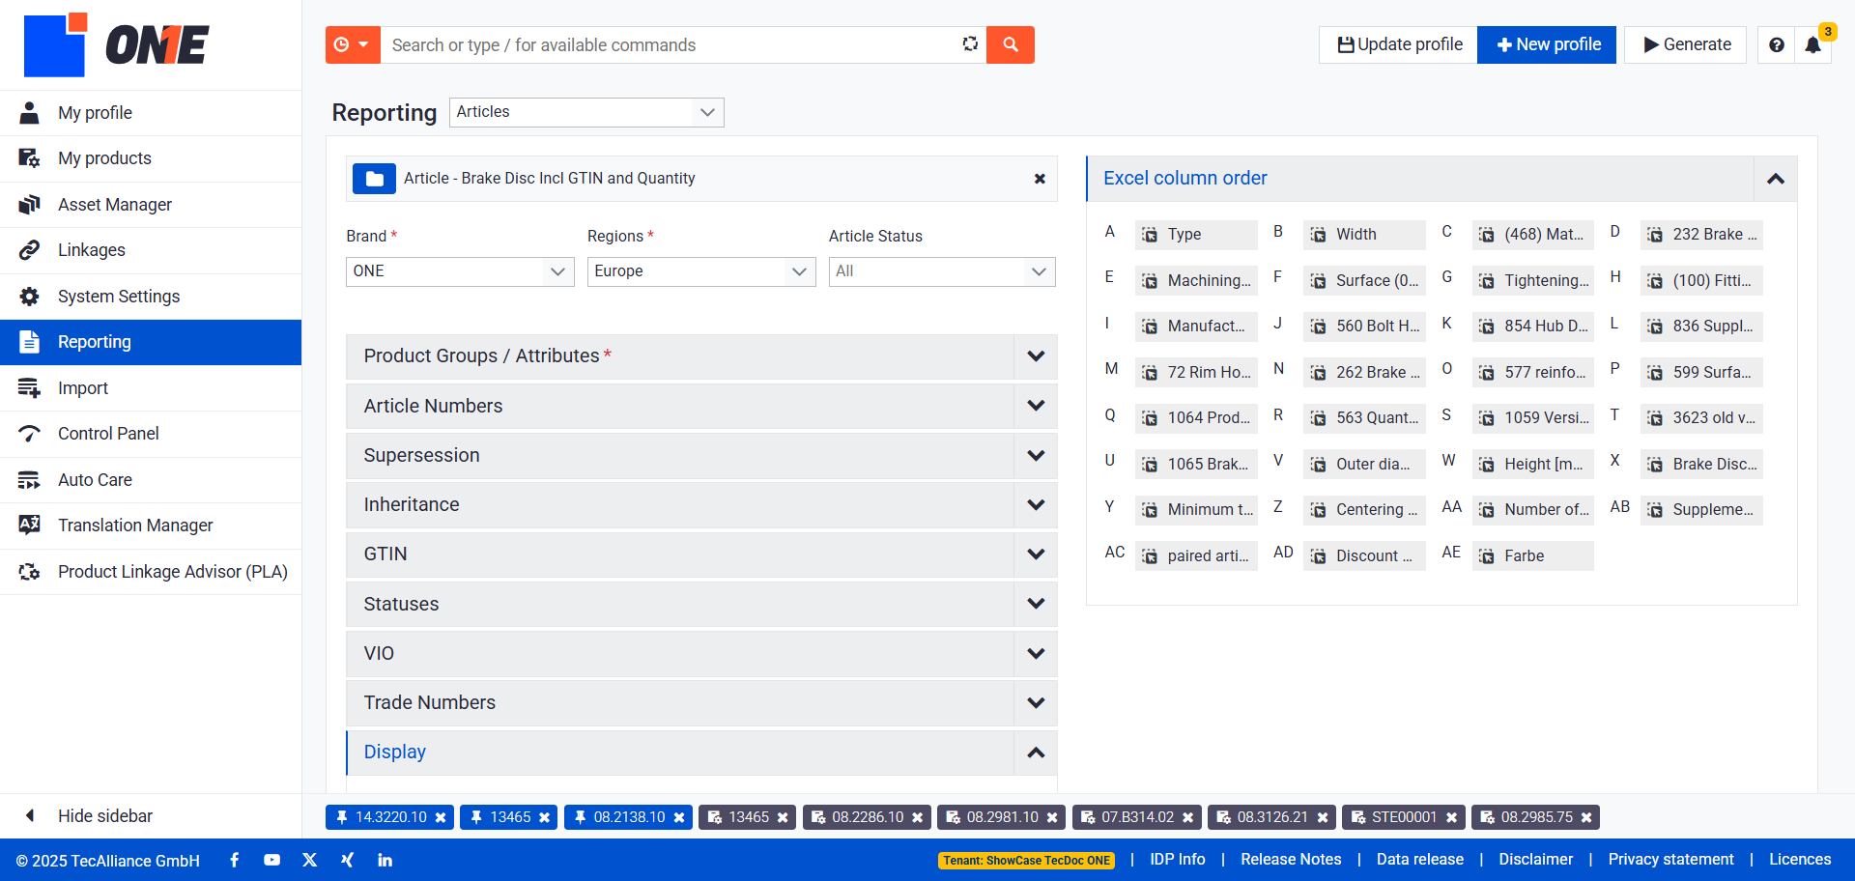Open My profile in the sidebar
This screenshot has height=881, width=1855.
pyautogui.click(x=151, y=113)
